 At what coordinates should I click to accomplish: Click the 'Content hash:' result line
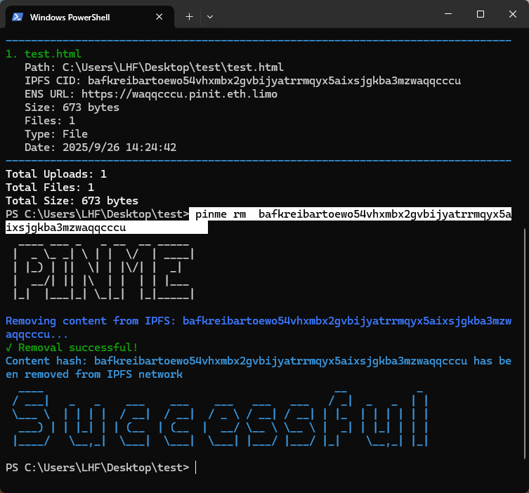pos(259,367)
